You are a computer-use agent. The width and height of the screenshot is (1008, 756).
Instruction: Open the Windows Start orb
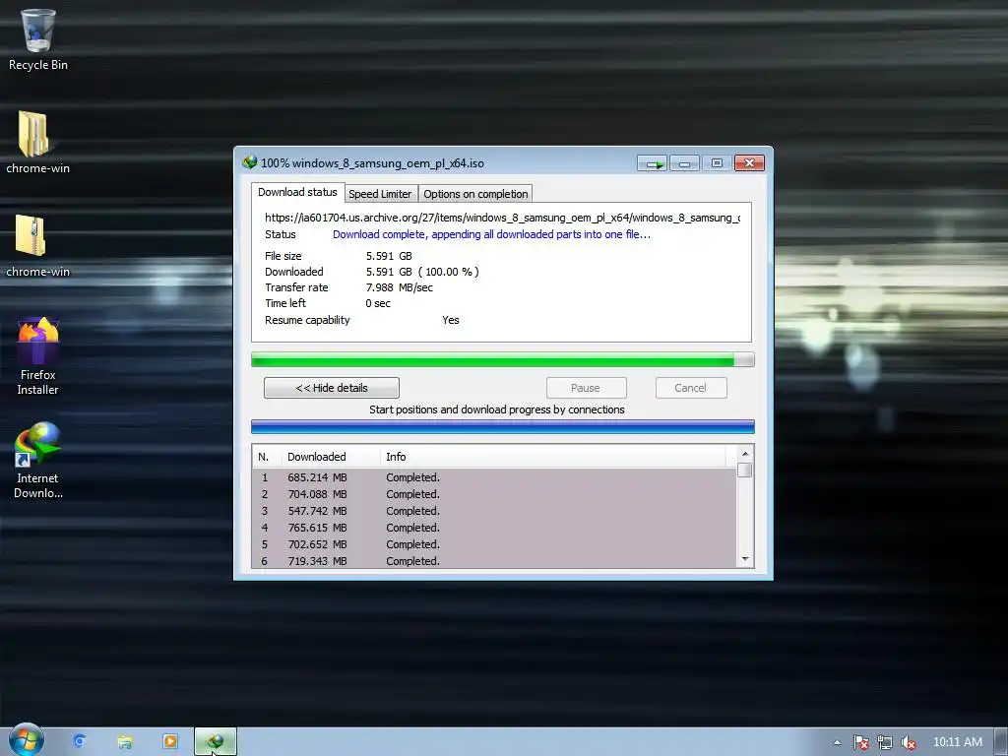pos(26,740)
